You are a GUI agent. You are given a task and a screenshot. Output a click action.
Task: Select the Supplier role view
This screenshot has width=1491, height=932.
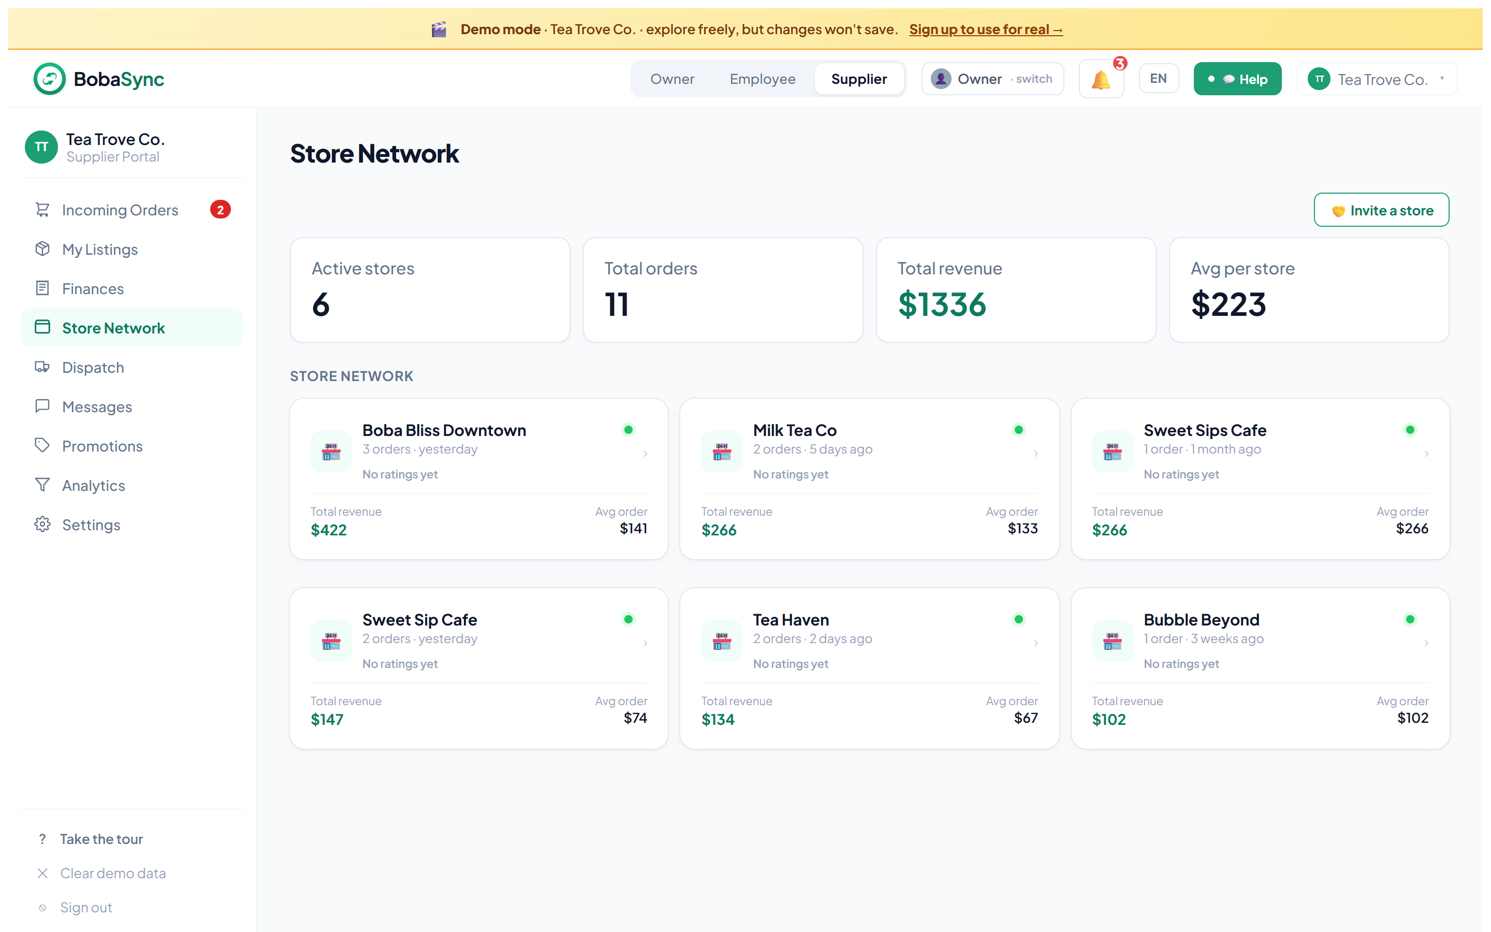(x=859, y=79)
